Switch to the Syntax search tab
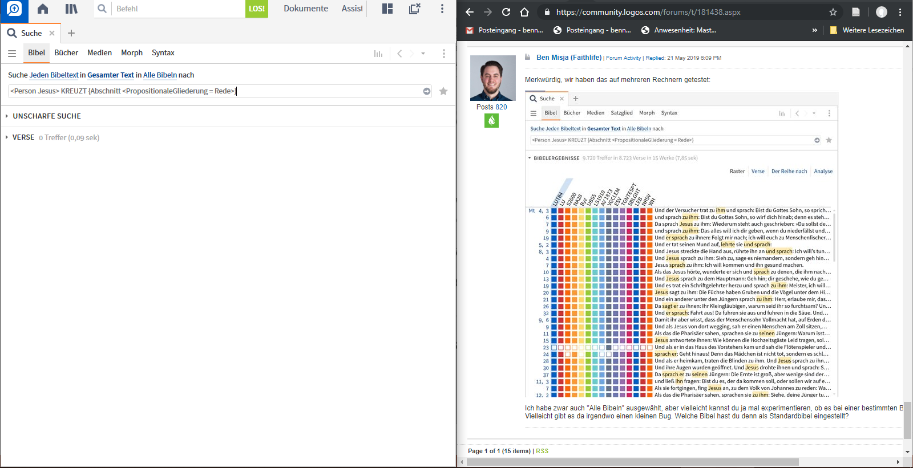Screen dimensions: 913x468 coord(163,52)
